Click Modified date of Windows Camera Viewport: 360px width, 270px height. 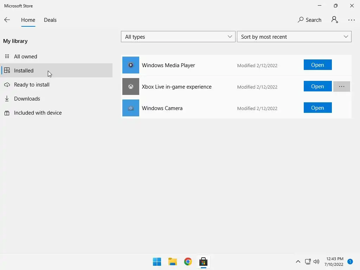click(x=257, y=108)
